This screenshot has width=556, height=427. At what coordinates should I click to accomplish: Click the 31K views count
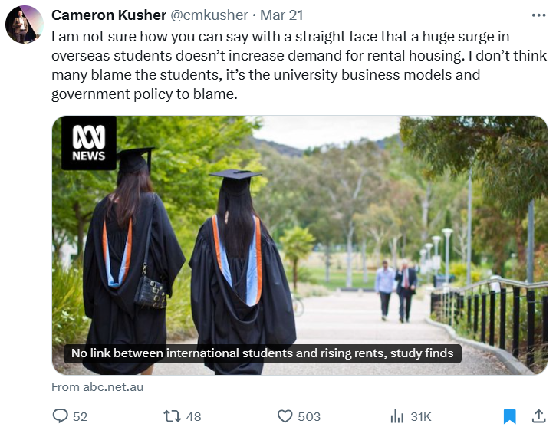pos(420,416)
